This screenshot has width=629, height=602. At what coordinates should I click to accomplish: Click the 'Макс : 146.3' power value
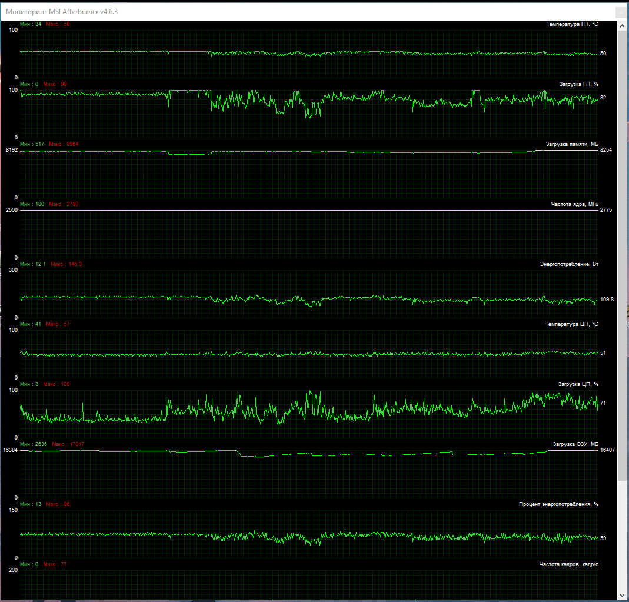[x=66, y=264]
